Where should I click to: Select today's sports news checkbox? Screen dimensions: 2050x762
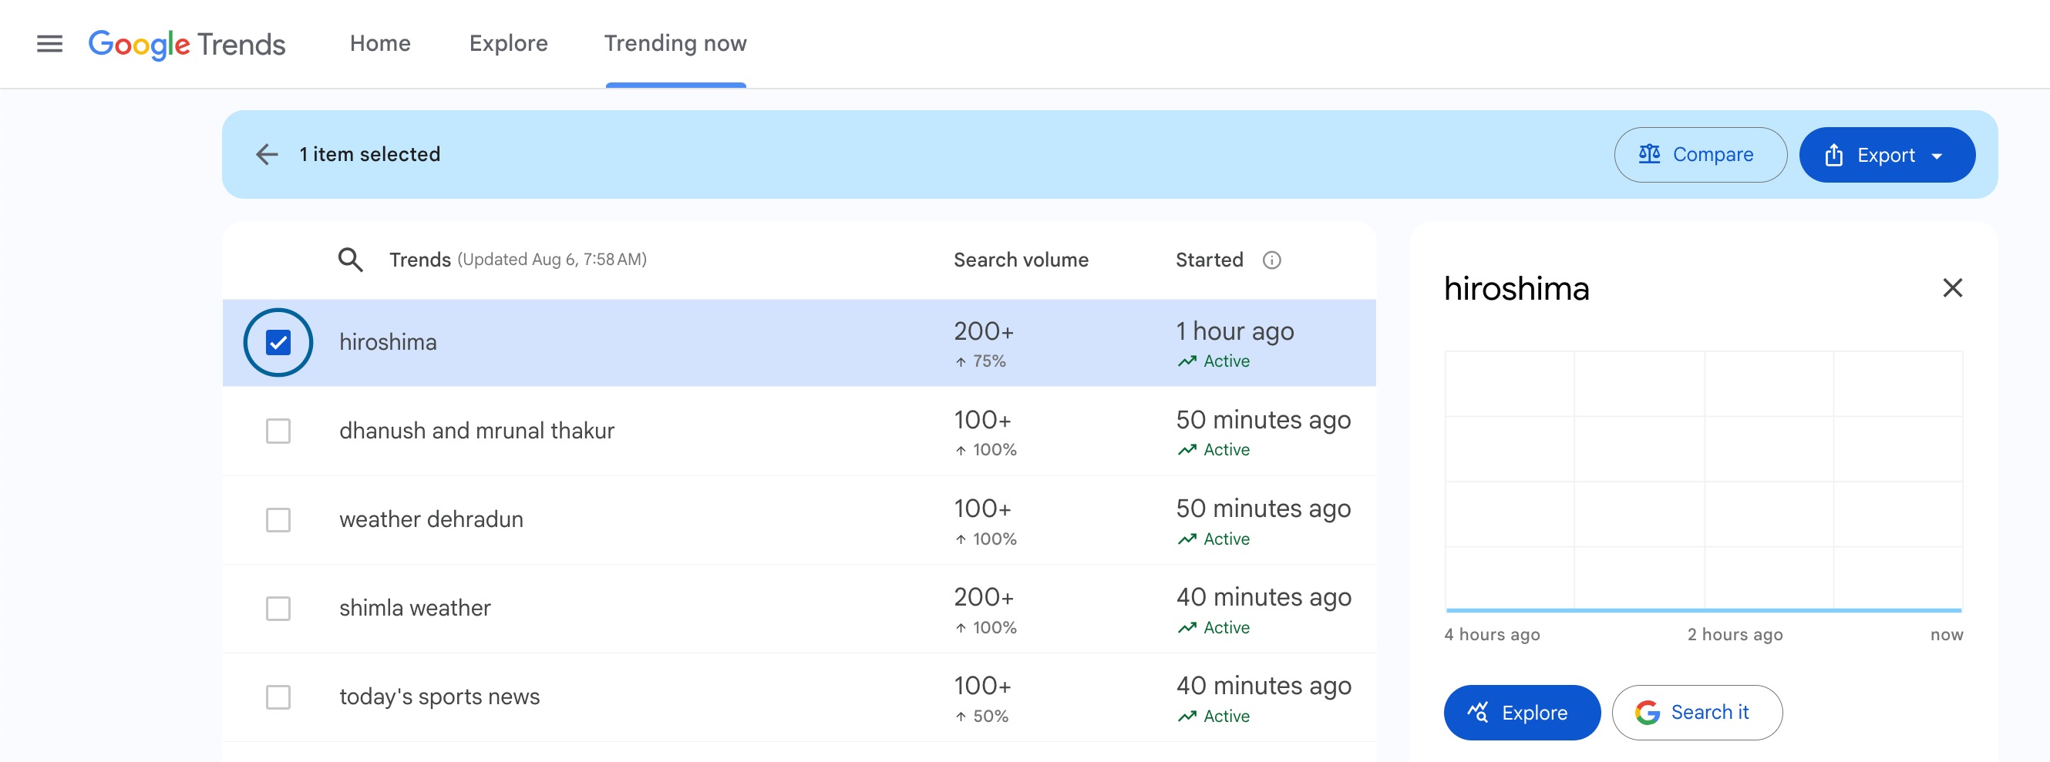point(278,697)
